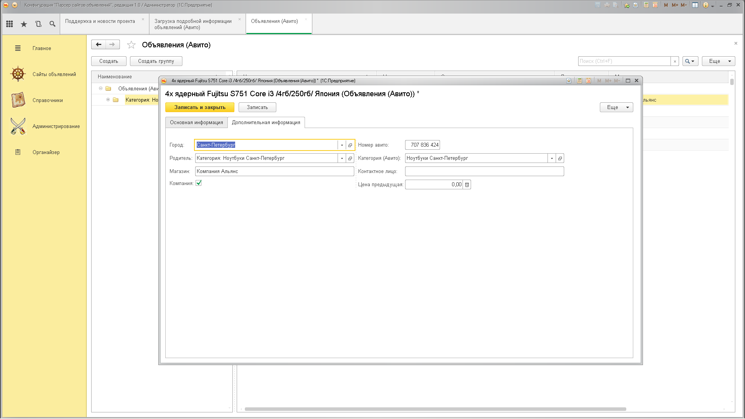Click into the Контактное лицо field

(x=484, y=171)
